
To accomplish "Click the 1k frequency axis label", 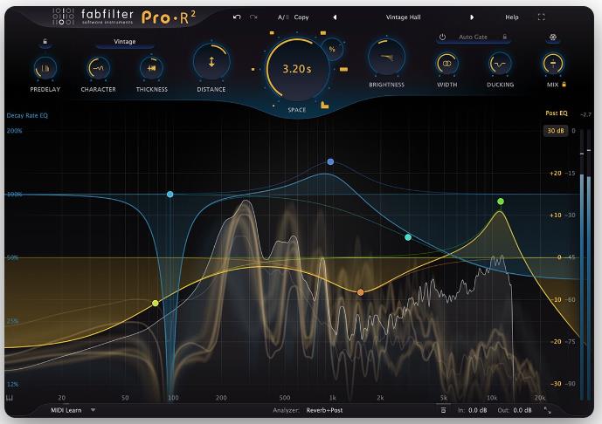I will coord(333,398).
